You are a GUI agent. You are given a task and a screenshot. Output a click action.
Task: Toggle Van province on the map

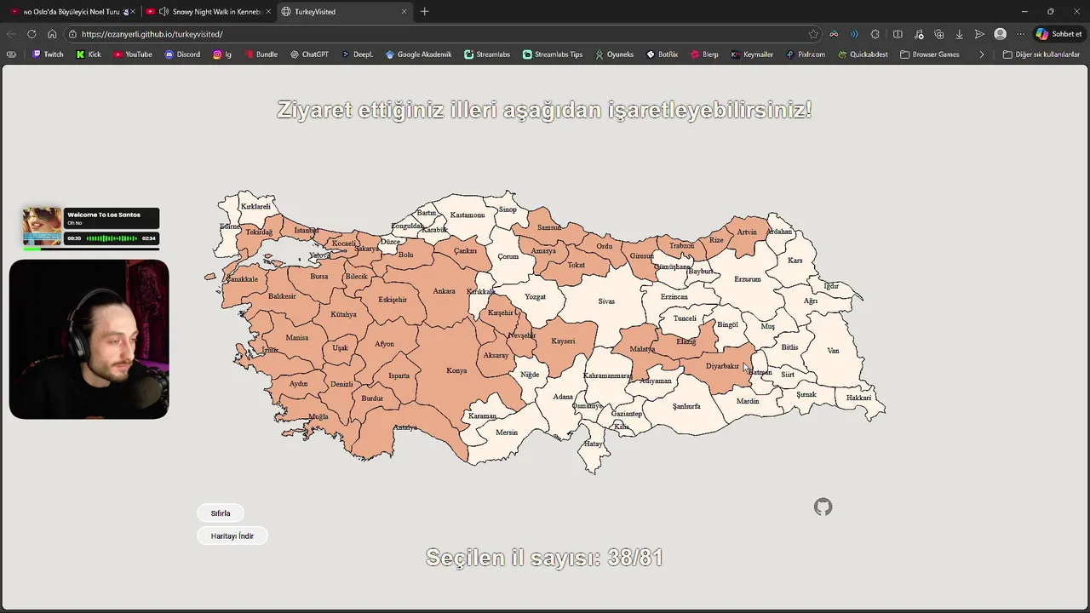pos(833,351)
